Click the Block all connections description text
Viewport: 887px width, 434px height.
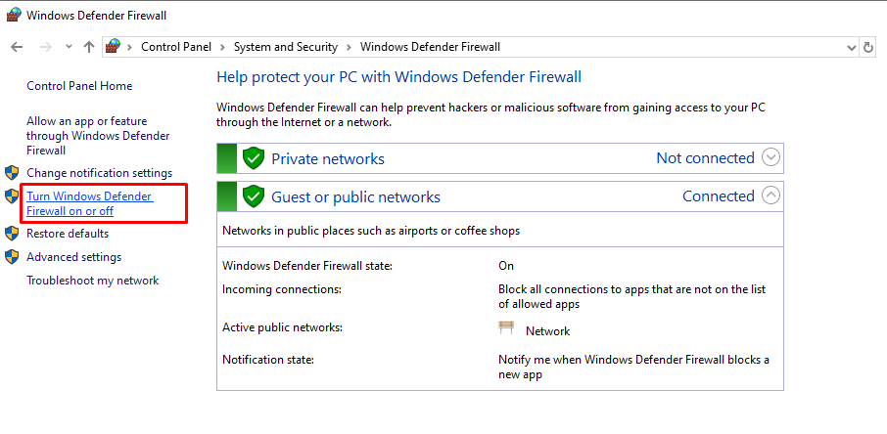[x=631, y=297]
